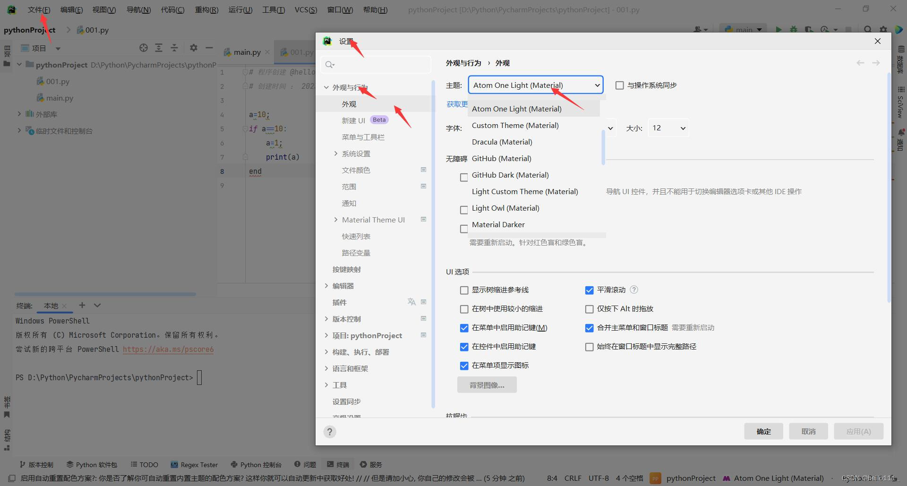Add a new terminal tab

click(x=82, y=305)
